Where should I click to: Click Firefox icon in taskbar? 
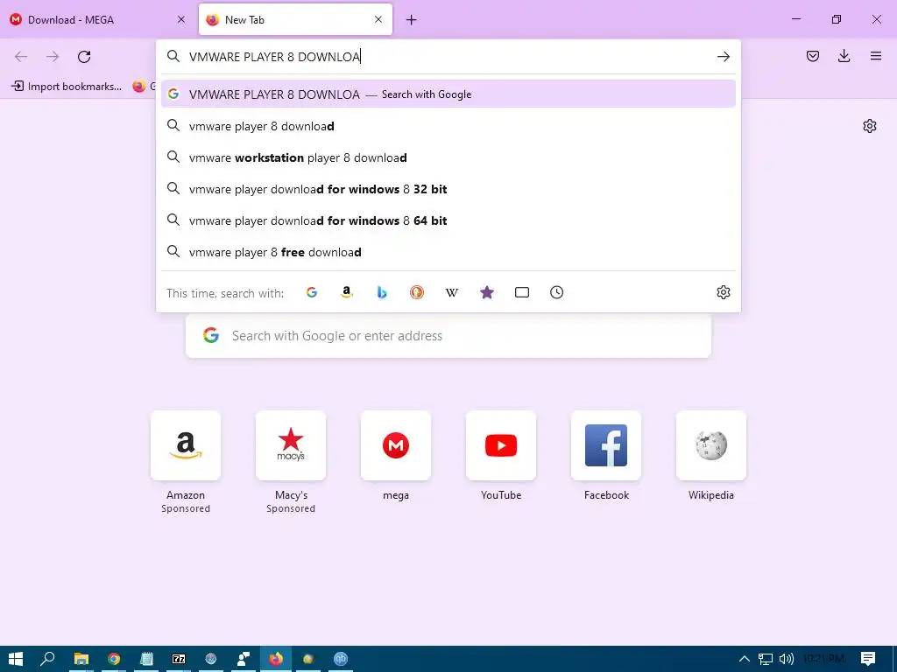(x=276, y=659)
